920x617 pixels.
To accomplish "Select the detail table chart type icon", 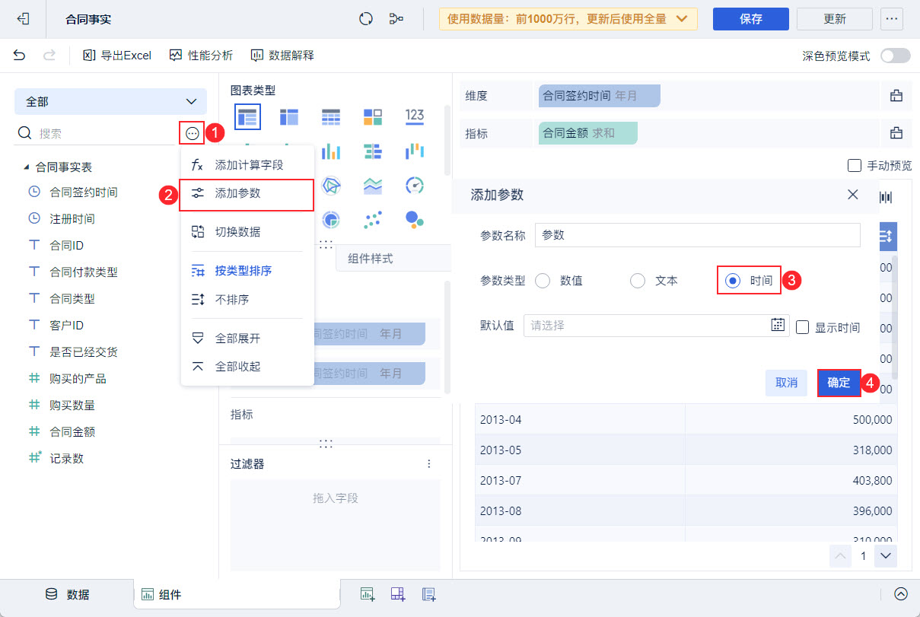I will click(331, 116).
